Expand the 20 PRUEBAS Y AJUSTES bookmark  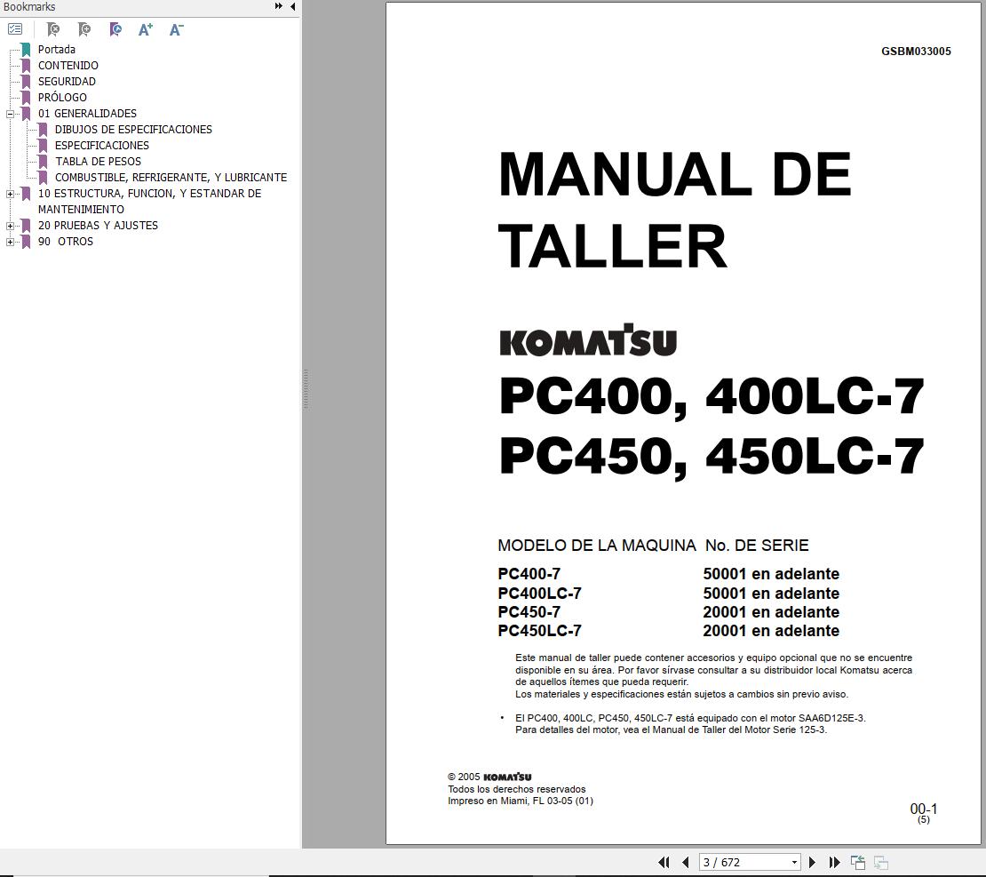click(10, 225)
